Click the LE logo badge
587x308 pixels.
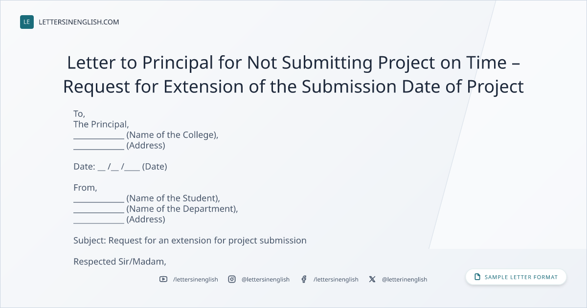(27, 22)
